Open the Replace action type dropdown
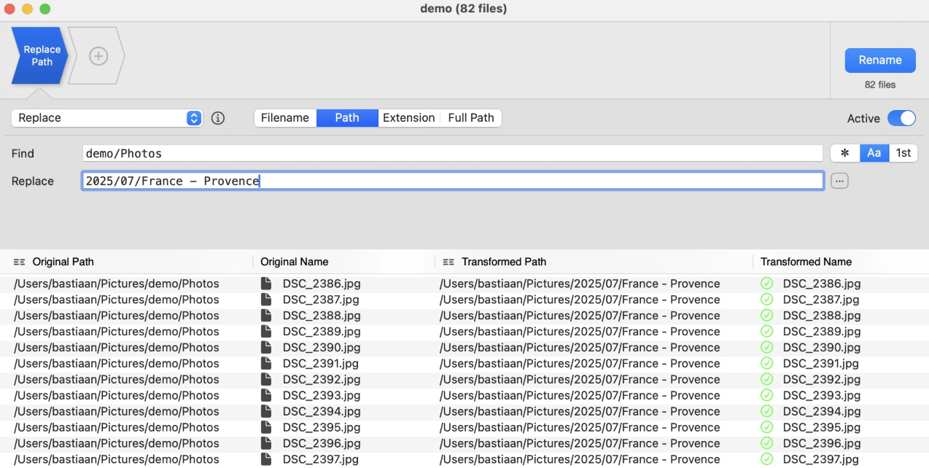Image resolution: width=929 pixels, height=468 pixels. [106, 118]
